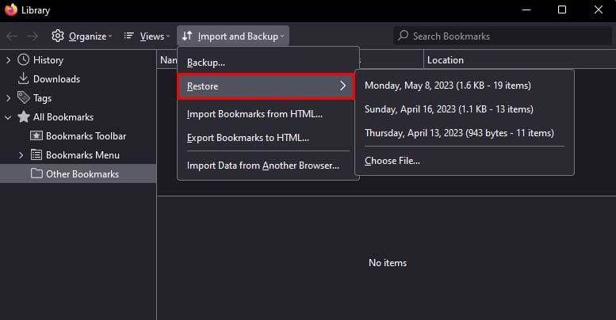Choose Backup... from the menu

click(206, 62)
